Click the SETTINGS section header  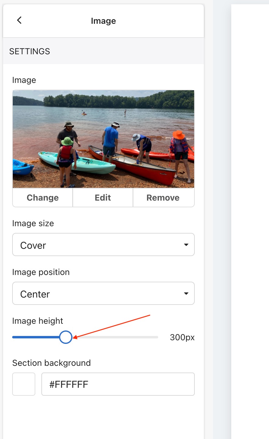coord(30,51)
